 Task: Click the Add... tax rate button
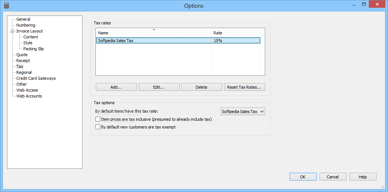[116, 87]
